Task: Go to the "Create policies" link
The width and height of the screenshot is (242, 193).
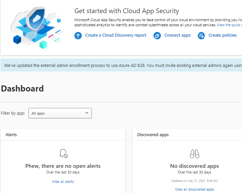Action: (223, 35)
